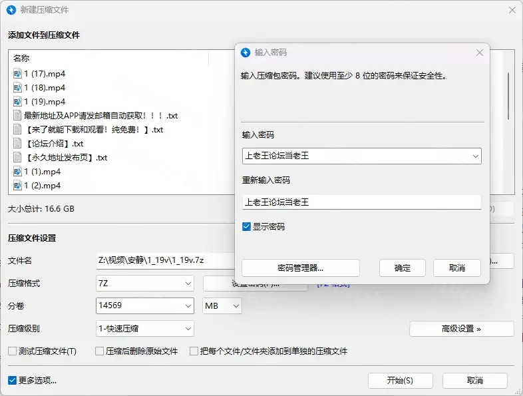Click the text file icon of 【永久地址发布页】.txt
Image resolution: width=523 pixels, height=396 pixels.
(x=17, y=158)
